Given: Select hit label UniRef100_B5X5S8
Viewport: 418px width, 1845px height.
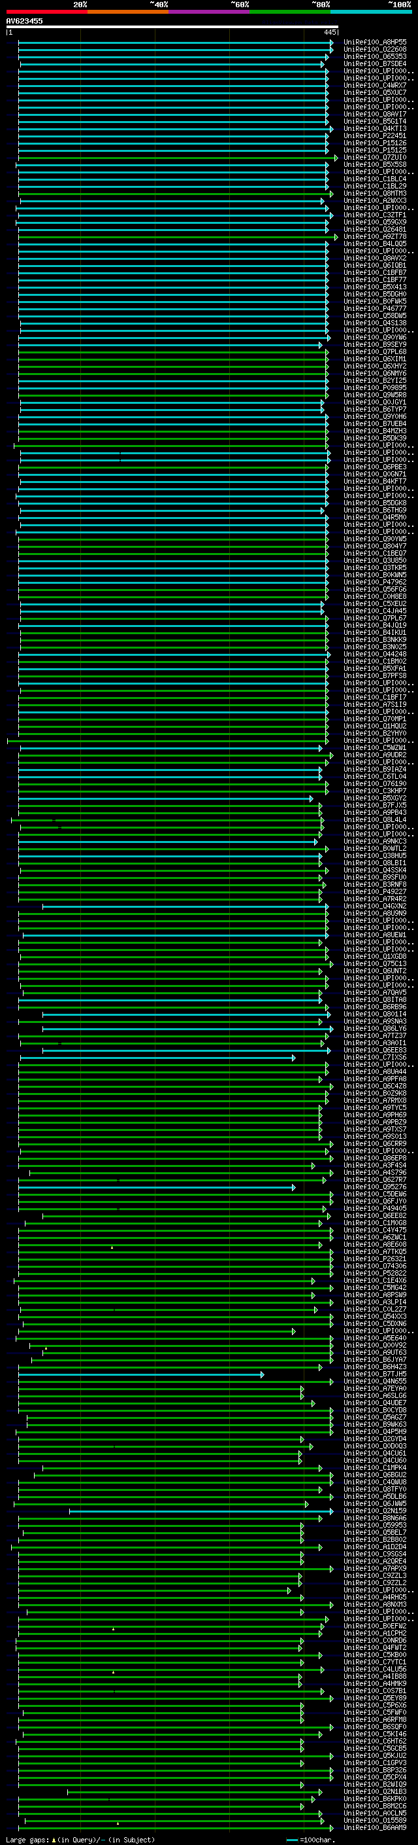Looking at the screenshot, I should [375, 165].
